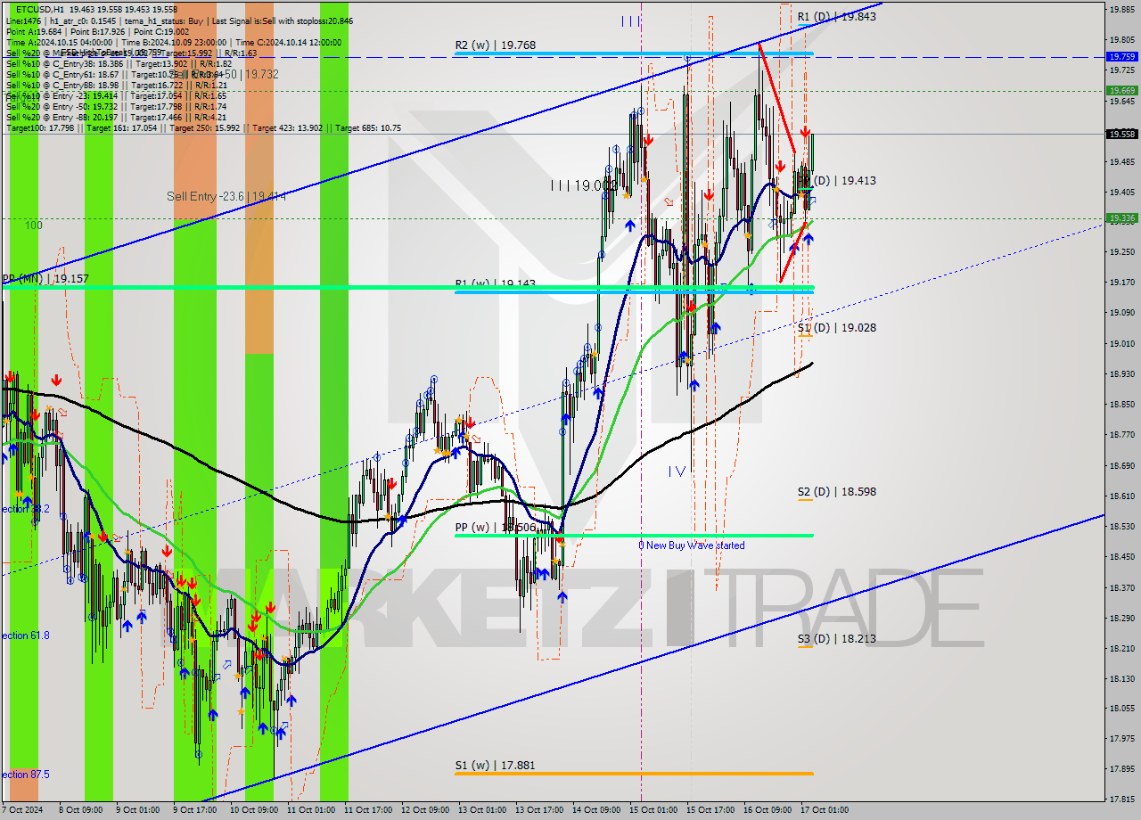This screenshot has width=1141, height=820.
Task: Click the green 19.669 price tag on axis
Action: [x=1121, y=90]
